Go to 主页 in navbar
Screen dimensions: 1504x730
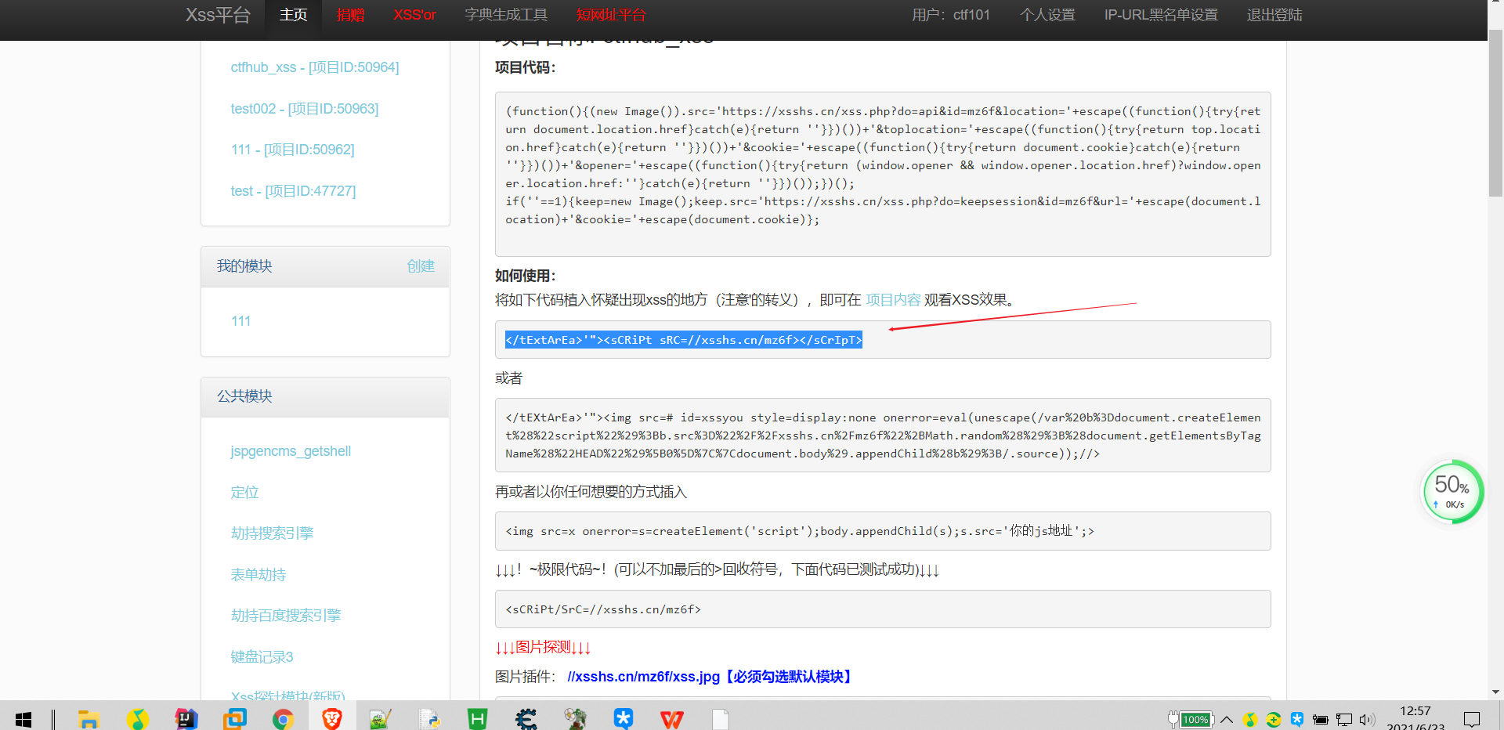(x=294, y=15)
